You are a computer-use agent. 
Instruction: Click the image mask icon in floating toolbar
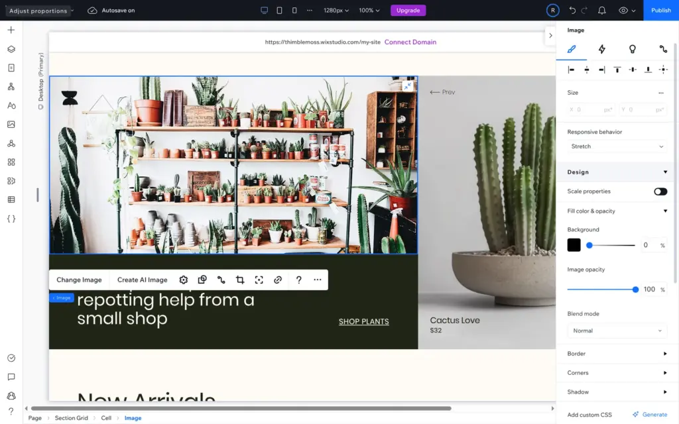click(202, 280)
